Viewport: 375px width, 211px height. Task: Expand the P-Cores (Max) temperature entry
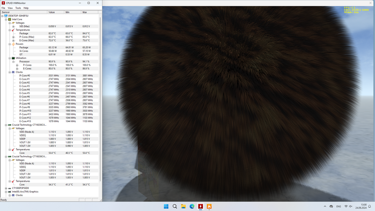[x=13, y=37]
